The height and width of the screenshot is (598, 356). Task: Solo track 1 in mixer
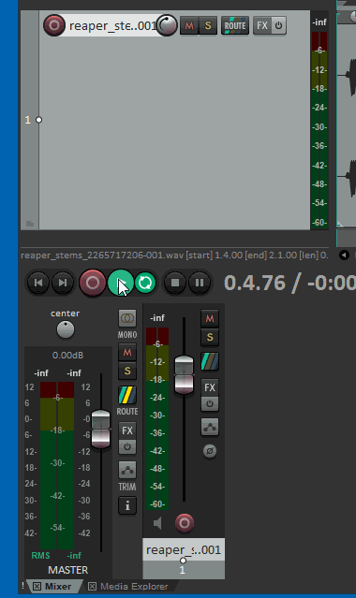pos(210,337)
